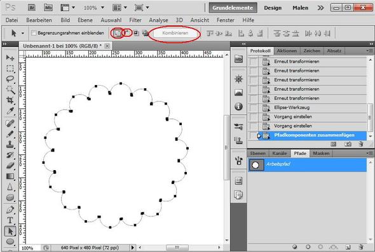
Task: Fill path with foreground color
Action: pyautogui.click(x=295, y=247)
